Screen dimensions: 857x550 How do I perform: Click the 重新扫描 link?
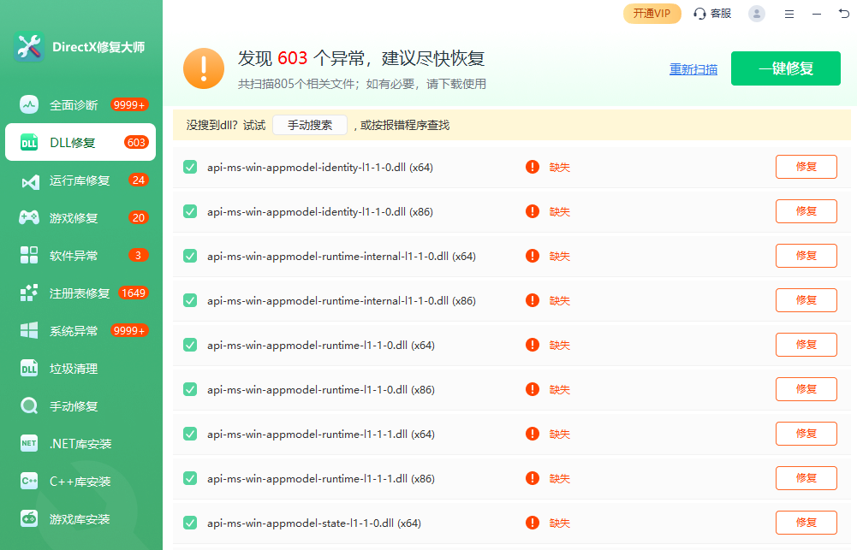point(693,70)
